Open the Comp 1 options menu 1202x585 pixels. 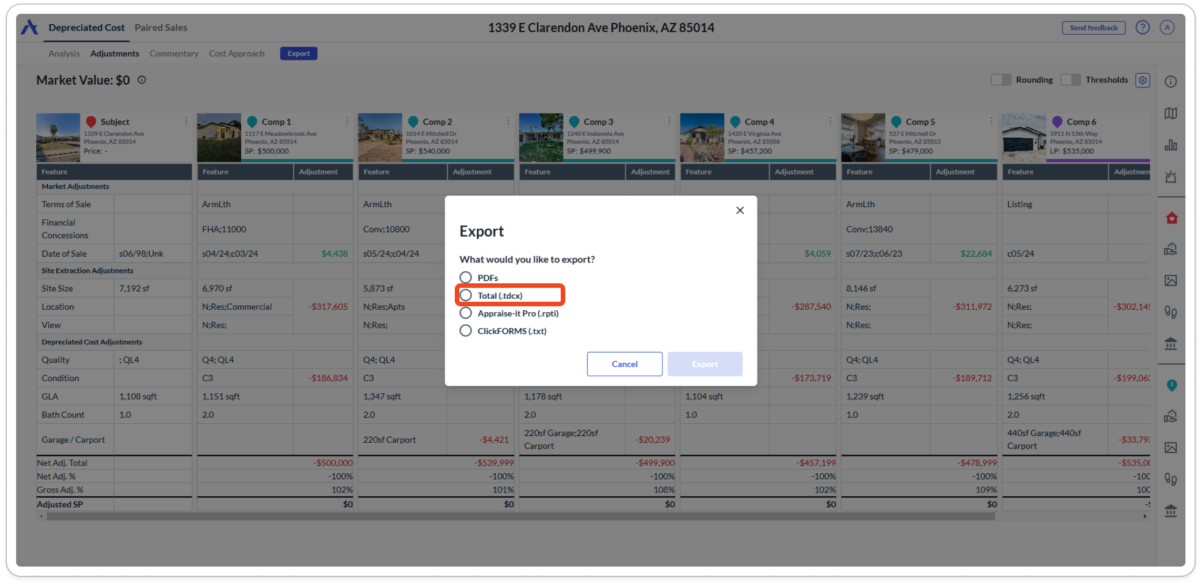click(x=347, y=121)
